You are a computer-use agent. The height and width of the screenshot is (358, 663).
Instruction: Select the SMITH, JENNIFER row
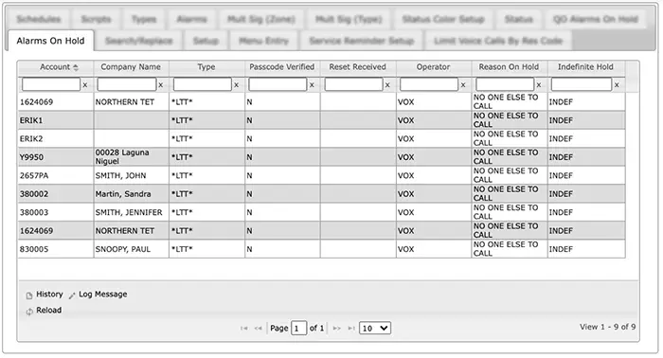point(321,212)
